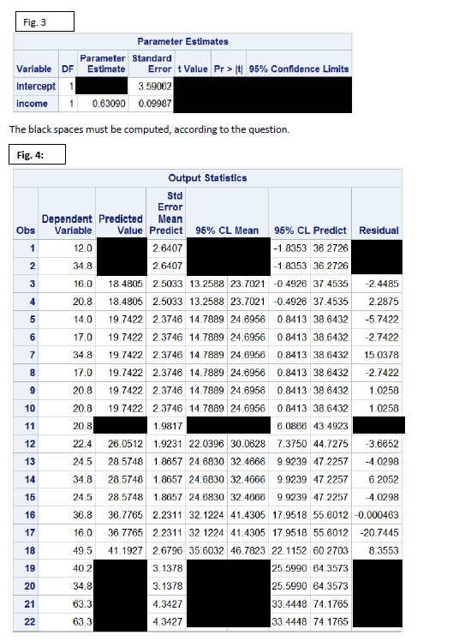
Task: Click the dependent variable value 40.2
Action: [82, 568]
